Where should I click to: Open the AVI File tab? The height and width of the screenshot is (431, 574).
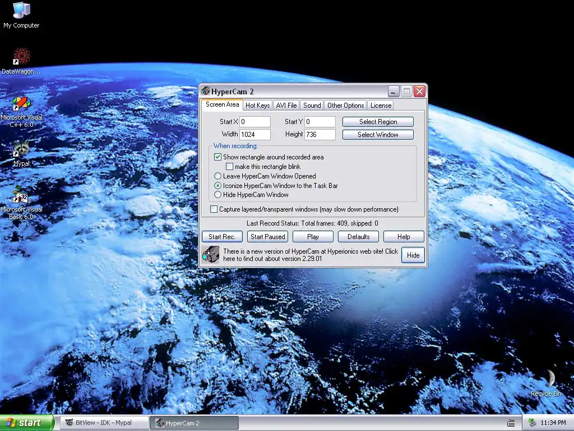pos(286,105)
